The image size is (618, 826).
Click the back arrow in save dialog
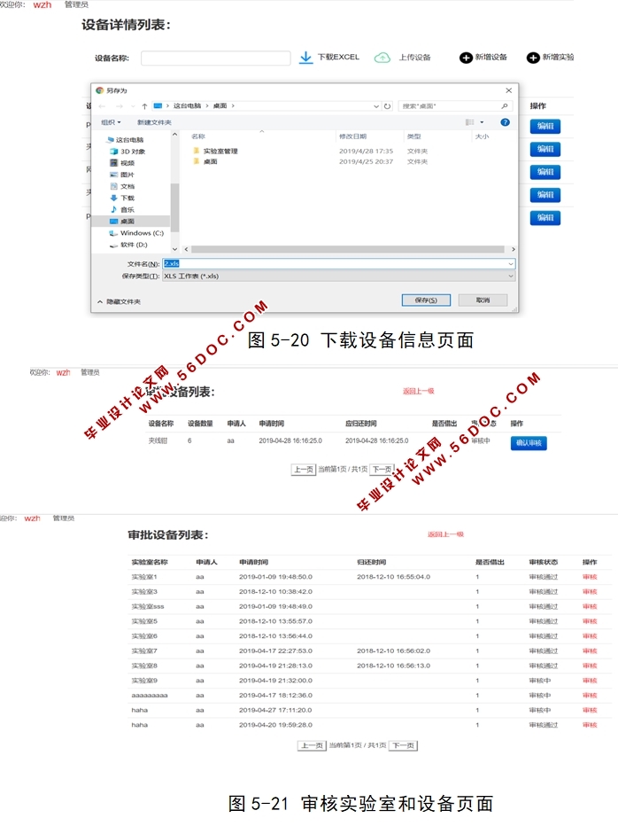click(102, 106)
